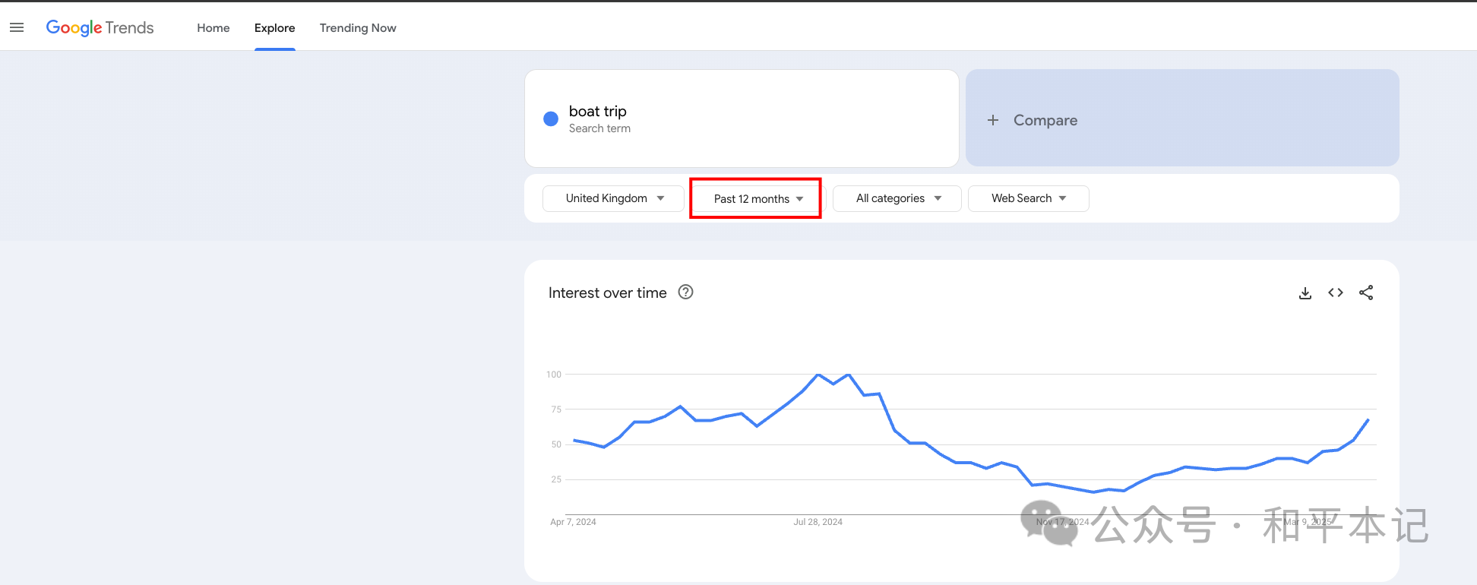Open the Past 12 months dropdown
Image resolution: width=1477 pixels, height=585 pixels.
[757, 199]
